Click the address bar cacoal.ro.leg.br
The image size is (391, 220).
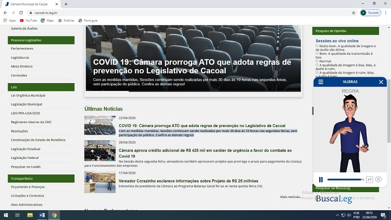coord(190,13)
